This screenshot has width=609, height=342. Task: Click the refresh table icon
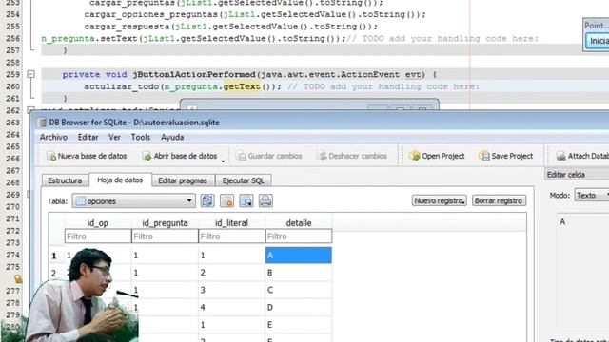[207, 200]
